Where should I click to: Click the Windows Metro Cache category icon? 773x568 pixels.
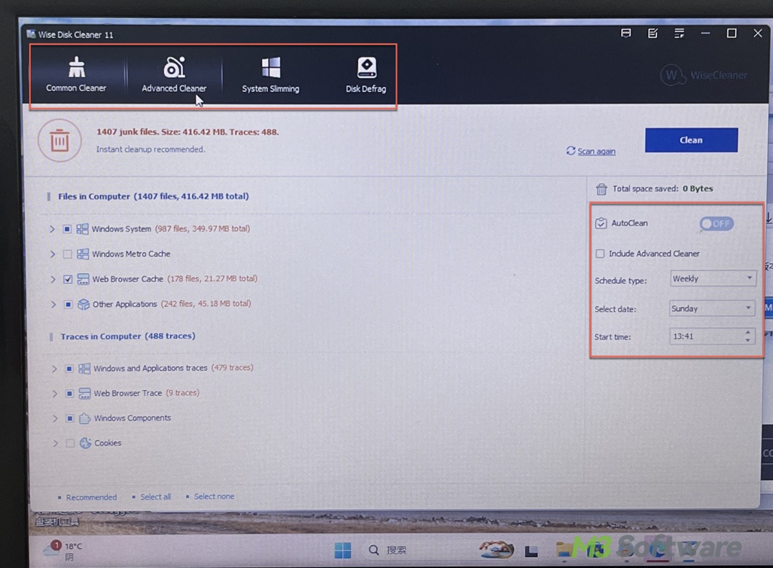[x=82, y=254]
